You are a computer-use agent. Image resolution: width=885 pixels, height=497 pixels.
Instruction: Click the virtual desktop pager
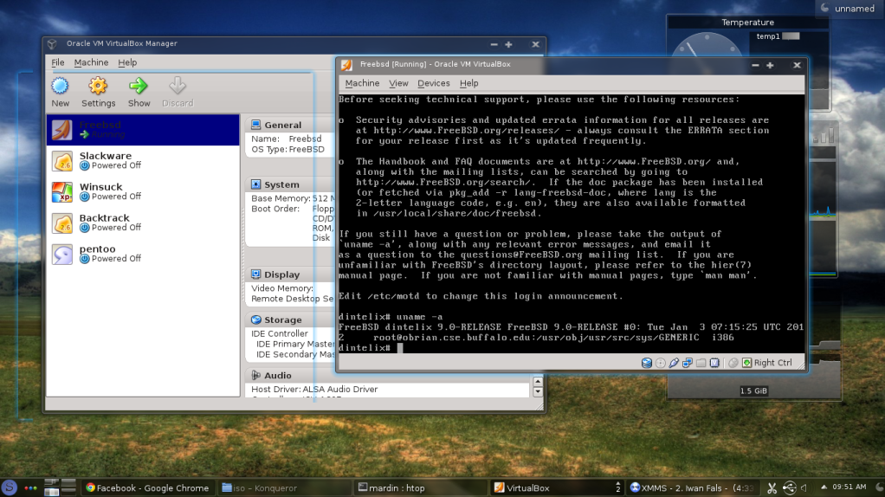click(x=60, y=487)
